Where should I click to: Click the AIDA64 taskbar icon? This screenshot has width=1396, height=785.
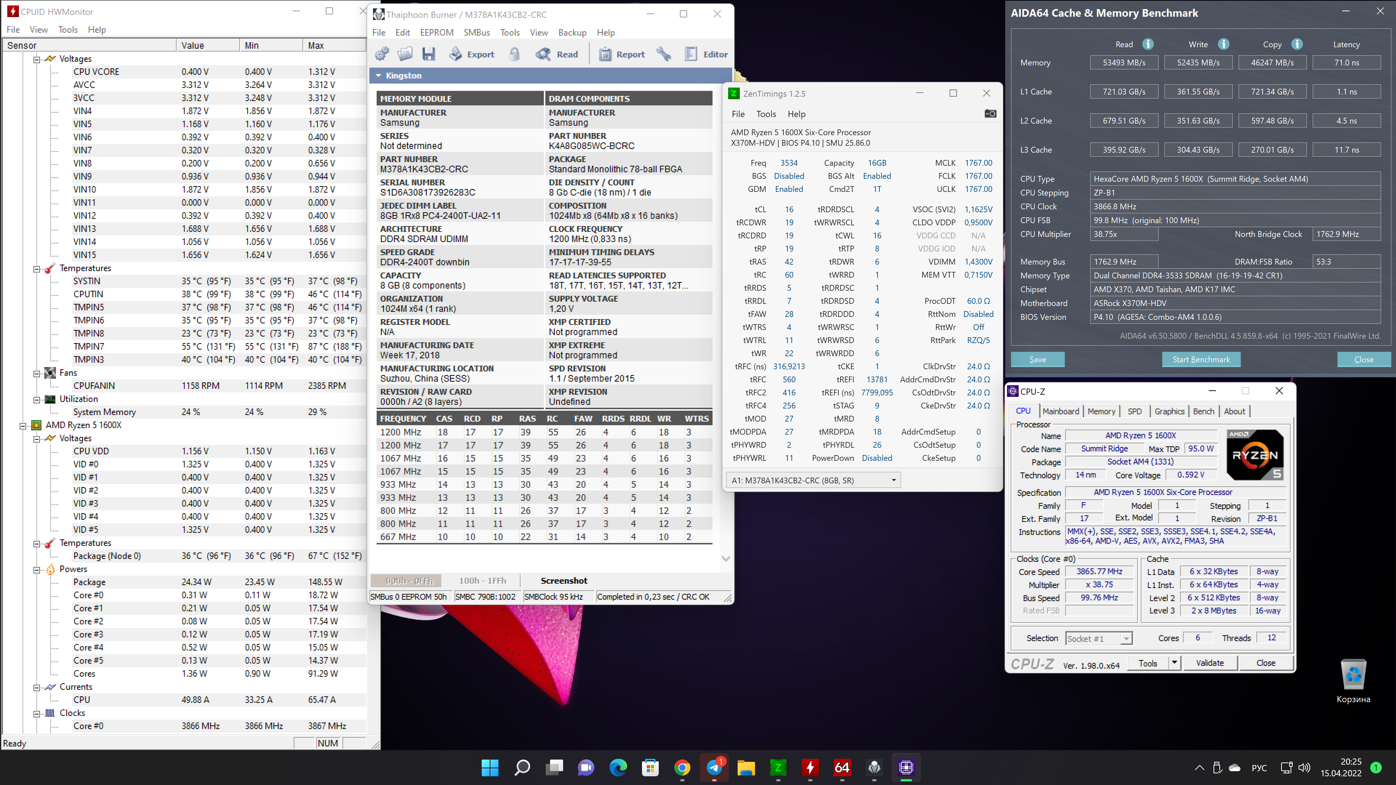point(842,767)
